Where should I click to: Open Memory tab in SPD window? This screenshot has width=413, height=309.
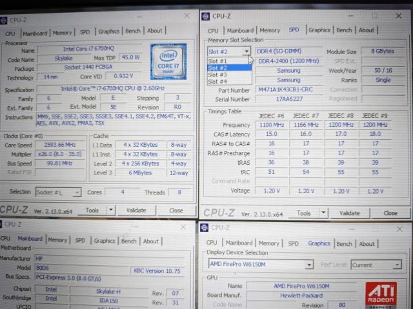pyautogui.click(x=270, y=30)
